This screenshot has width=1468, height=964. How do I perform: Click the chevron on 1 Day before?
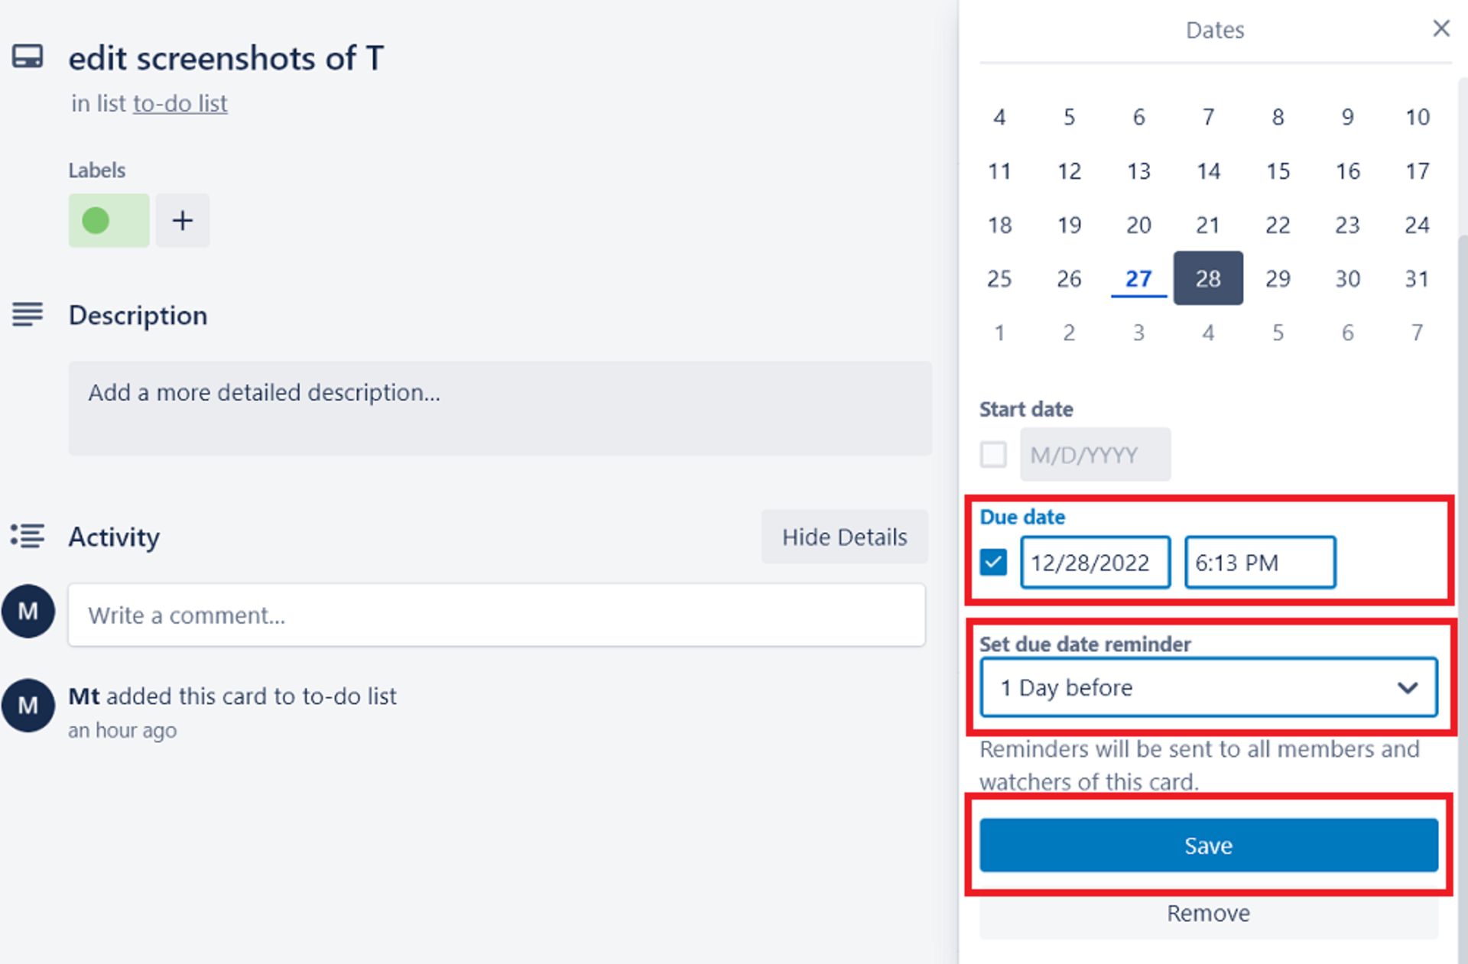[1407, 687]
